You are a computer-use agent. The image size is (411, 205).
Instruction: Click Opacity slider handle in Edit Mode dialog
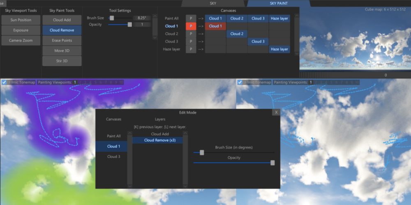click(x=272, y=163)
